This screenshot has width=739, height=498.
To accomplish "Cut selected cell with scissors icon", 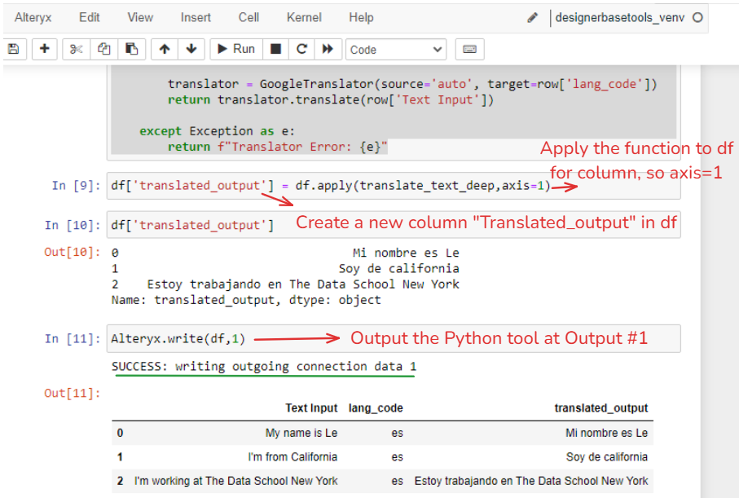I will tap(77, 49).
